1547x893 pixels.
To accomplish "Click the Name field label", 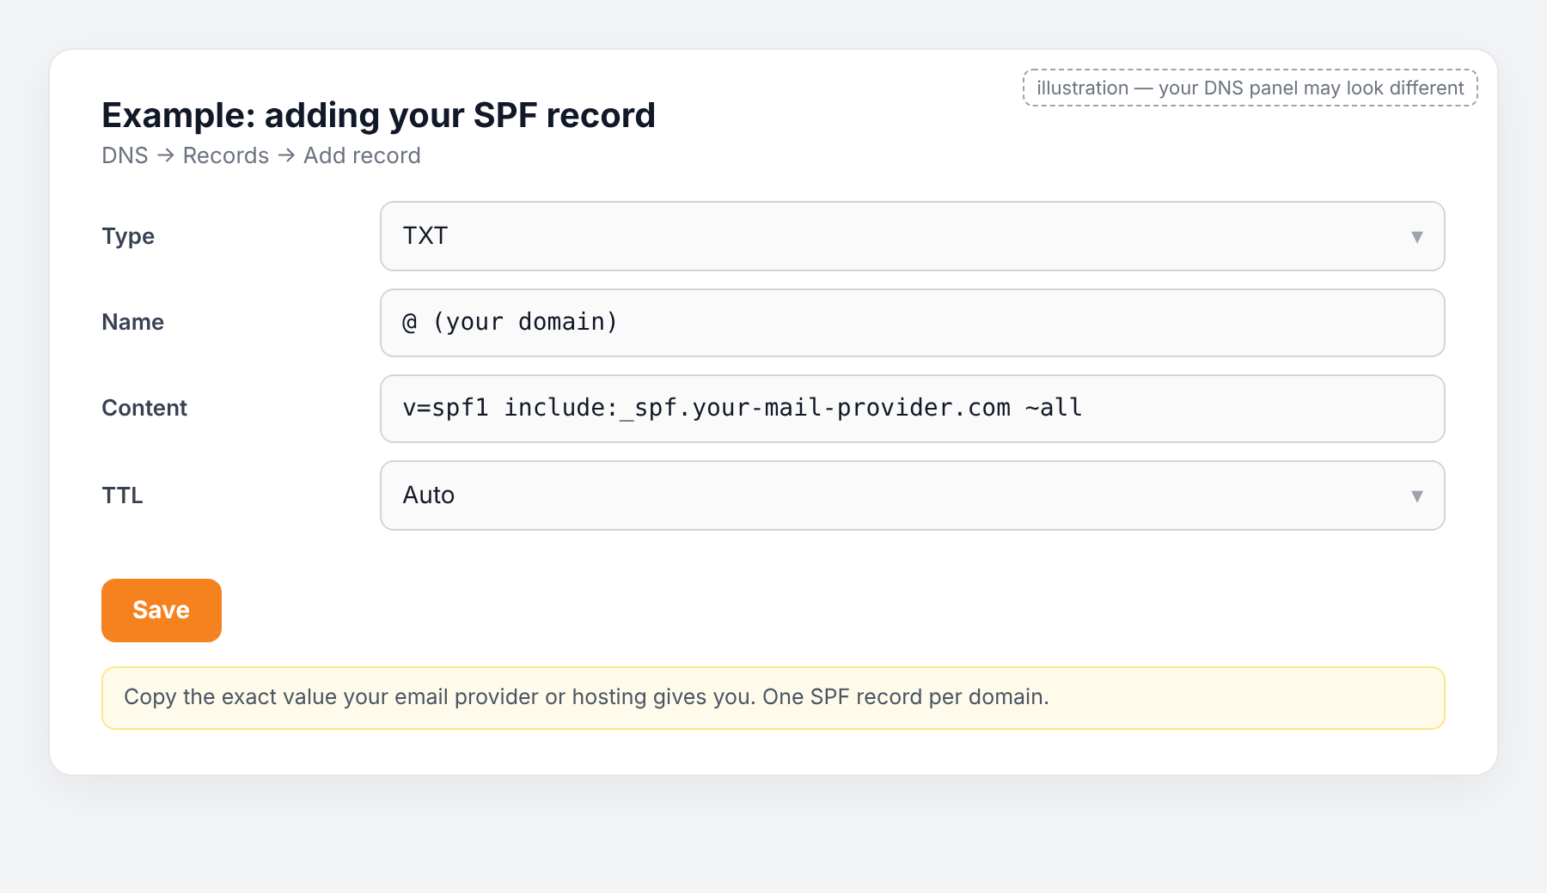I will 132,322.
